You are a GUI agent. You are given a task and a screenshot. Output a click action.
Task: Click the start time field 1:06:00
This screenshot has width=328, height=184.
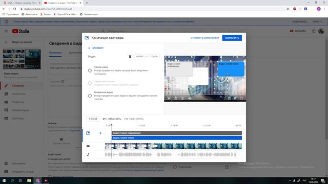(139, 57)
